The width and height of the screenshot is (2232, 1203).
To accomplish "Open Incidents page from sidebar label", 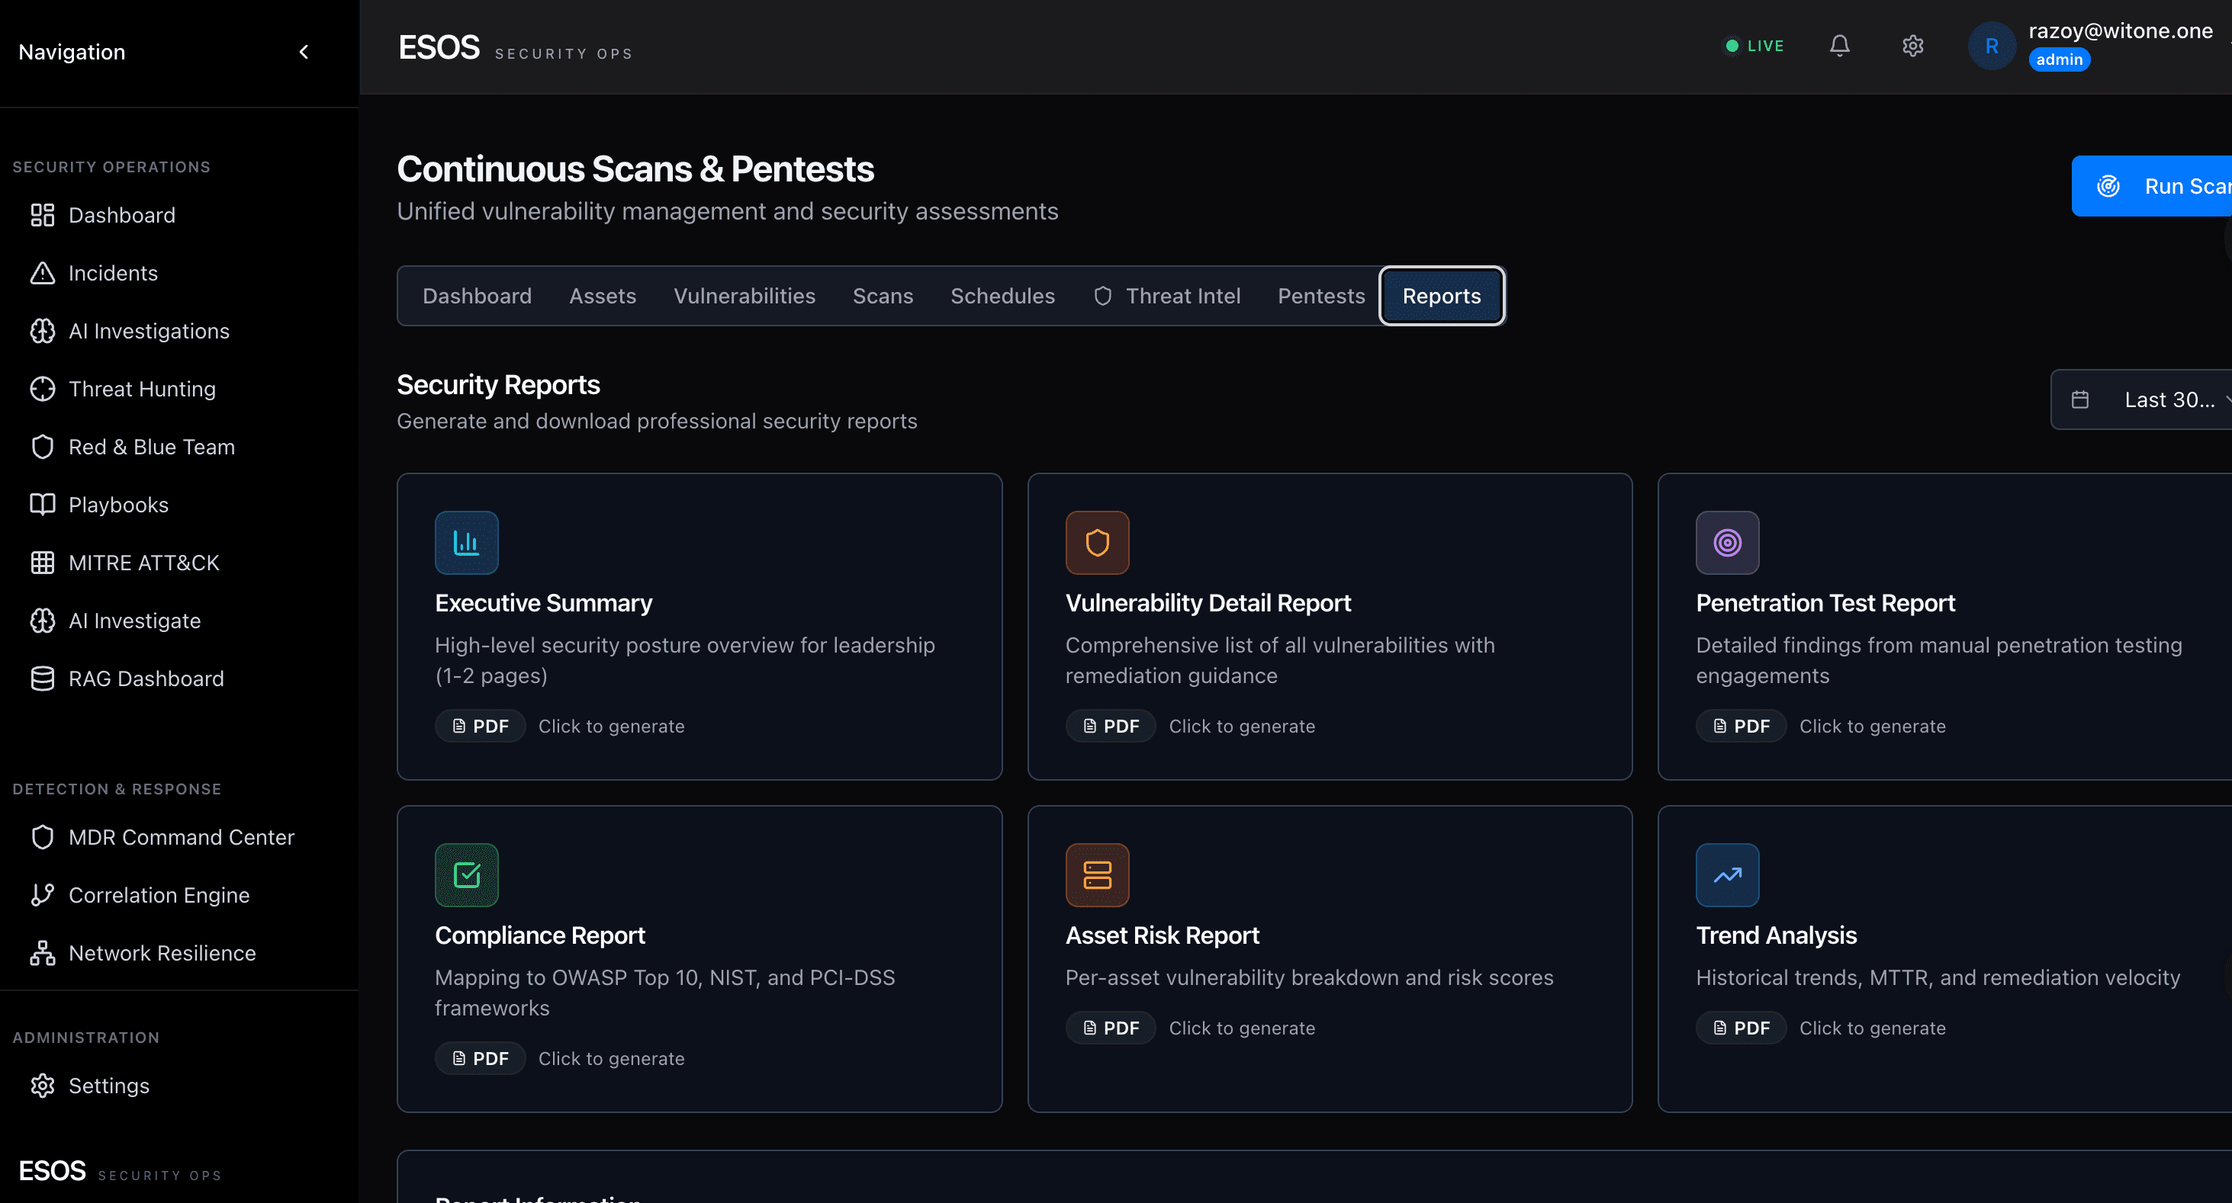I will point(114,273).
